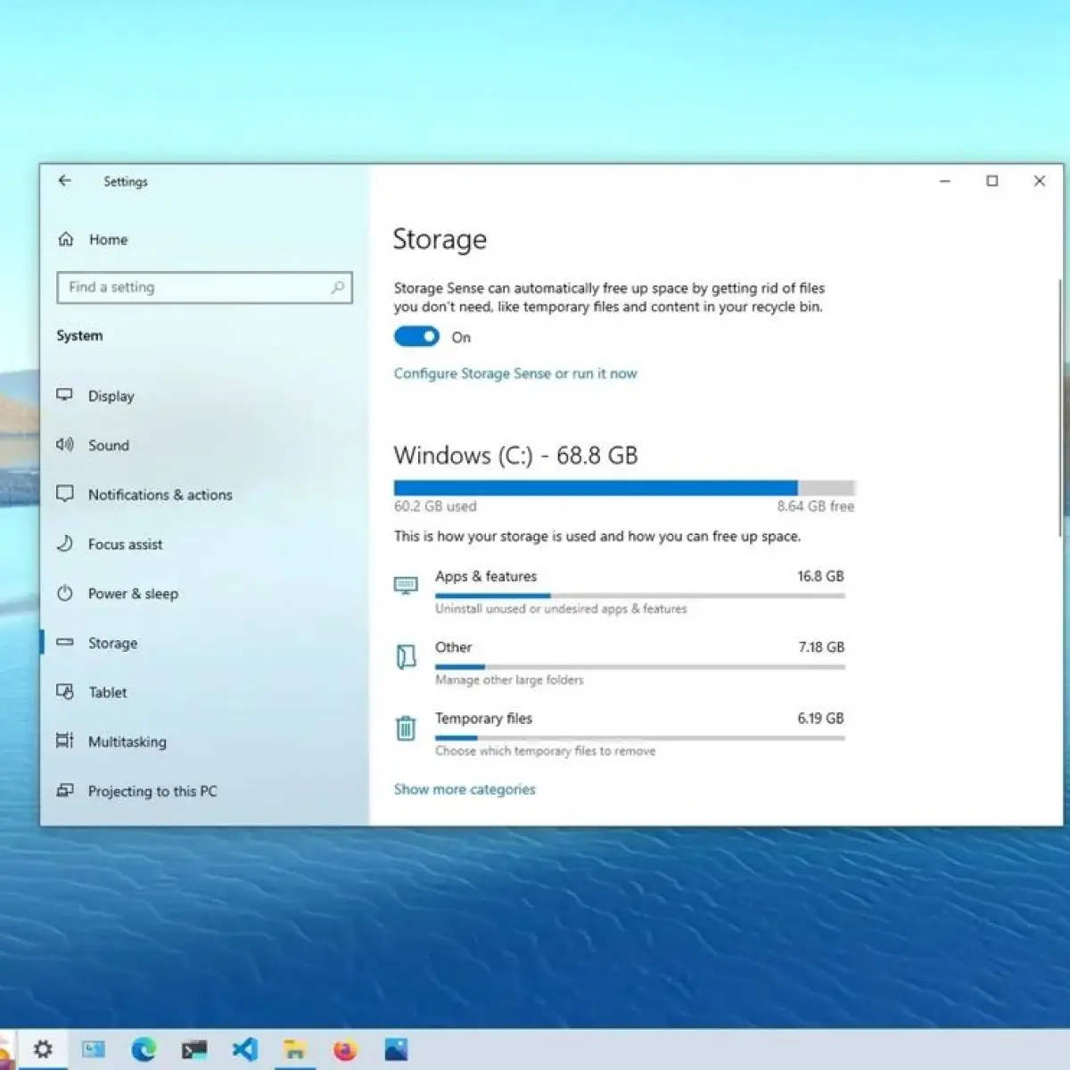Click the Temporary files trash icon
The height and width of the screenshot is (1070, 1070).
point(406,728)
